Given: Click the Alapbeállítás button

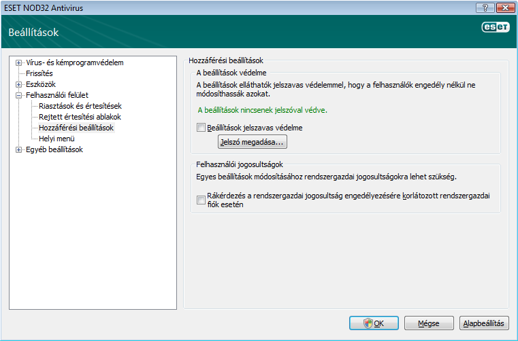Looking at the screenshot, I should point(484,323).
